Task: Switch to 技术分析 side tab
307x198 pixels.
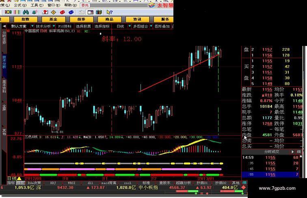Action: click(4, 62)
